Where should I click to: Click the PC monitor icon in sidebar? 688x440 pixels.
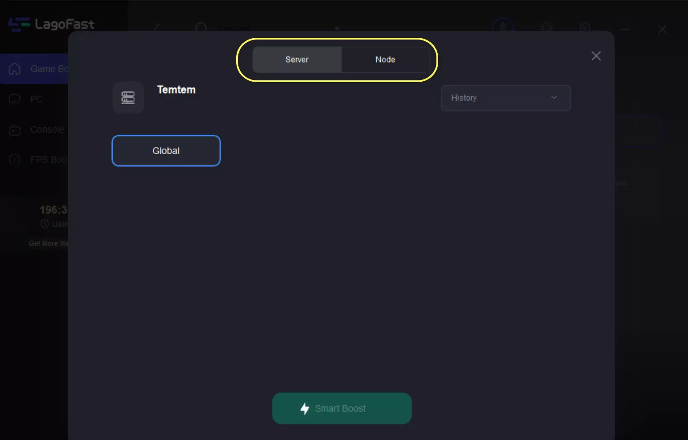click(x=14, y=99)
